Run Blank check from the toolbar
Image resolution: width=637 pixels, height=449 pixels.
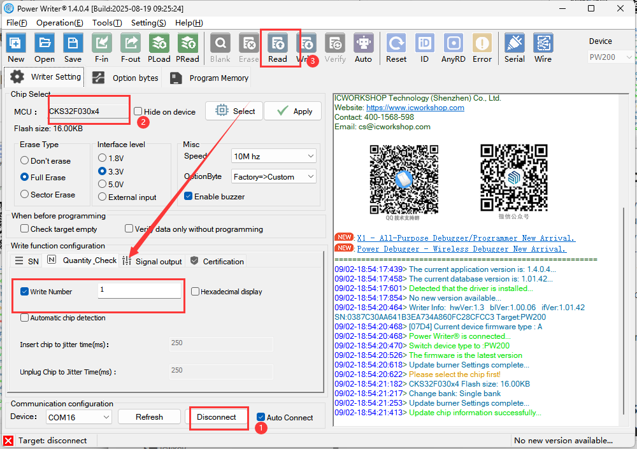[x=220, y=48]
